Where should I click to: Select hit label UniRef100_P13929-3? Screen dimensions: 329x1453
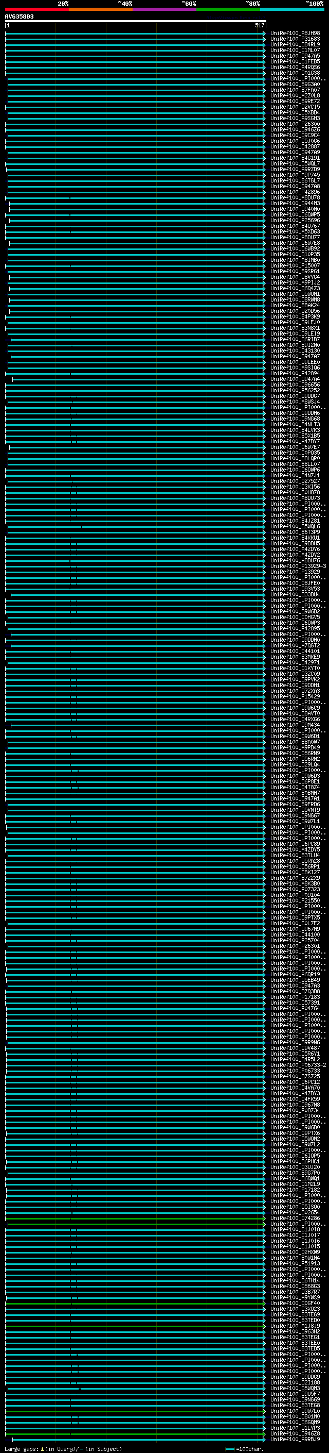click(298, 566)
